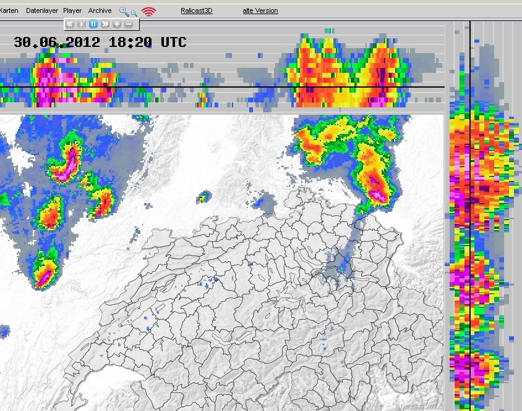Open the alte Version link
This screenshot has width=522, height=411.
260,10
